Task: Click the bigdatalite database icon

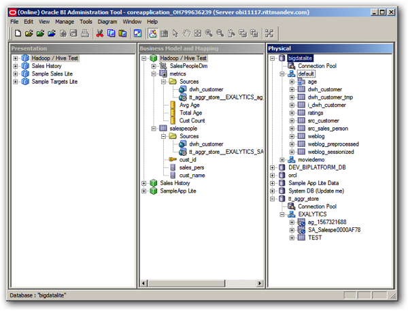Action: (x=282, y=58)
